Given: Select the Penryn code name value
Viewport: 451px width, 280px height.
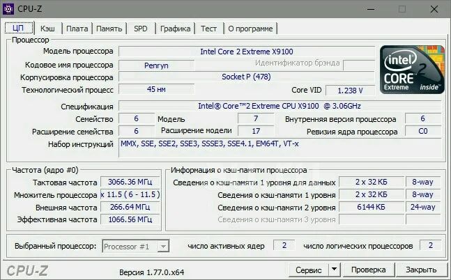Looking at the screenshot, I should click(x=156, y=65).
